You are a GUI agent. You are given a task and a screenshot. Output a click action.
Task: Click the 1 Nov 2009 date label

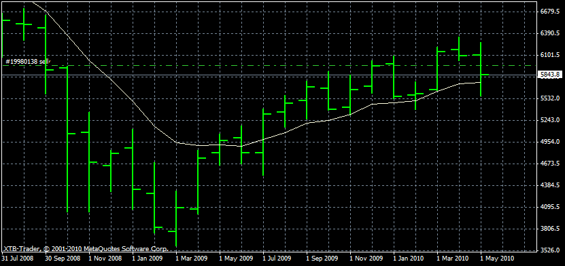pyautogui.click(x=366, y=259)
